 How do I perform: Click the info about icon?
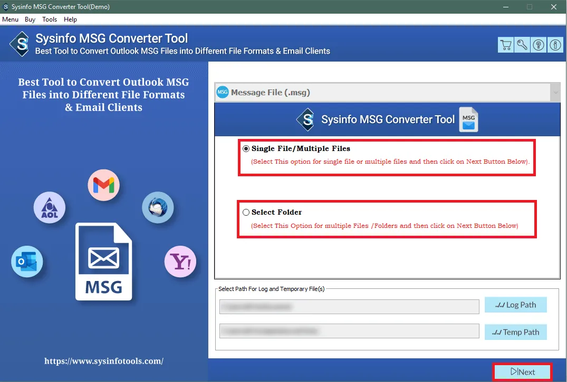pos(555,45)
